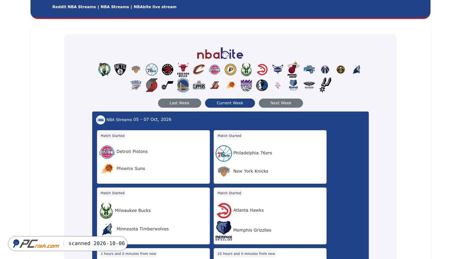Select the Brooklyn Nets logo
This screenshot has height=259, width=461.
tap(120, 69)
